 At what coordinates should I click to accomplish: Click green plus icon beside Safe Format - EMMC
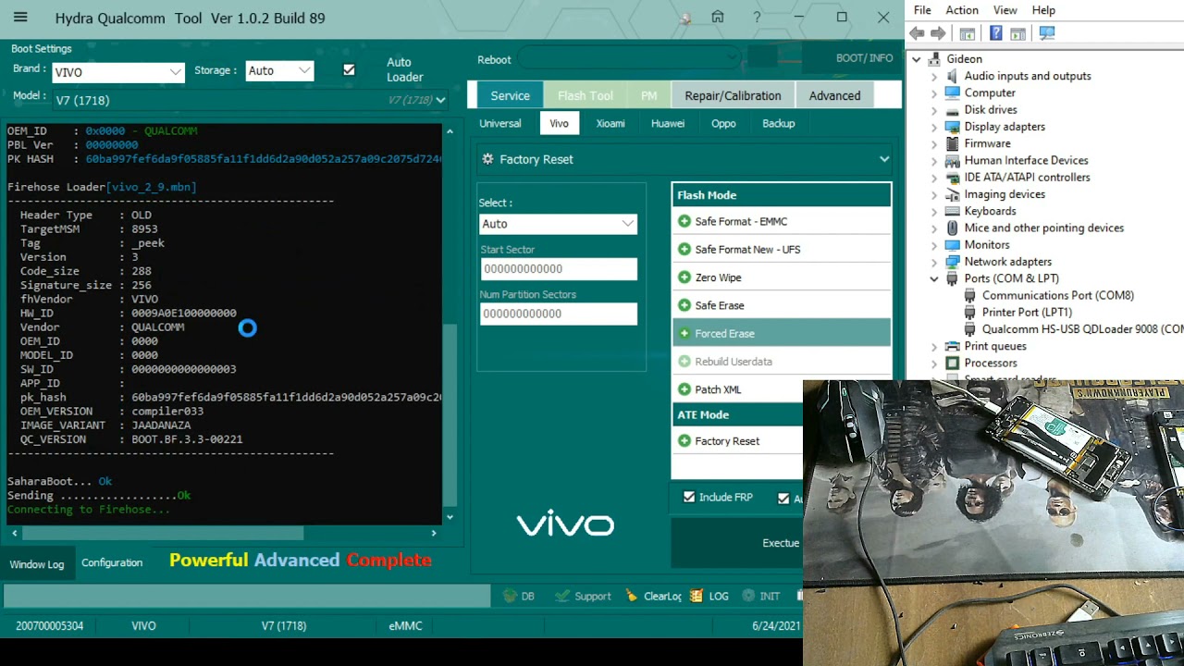click(x=684, y=221)
